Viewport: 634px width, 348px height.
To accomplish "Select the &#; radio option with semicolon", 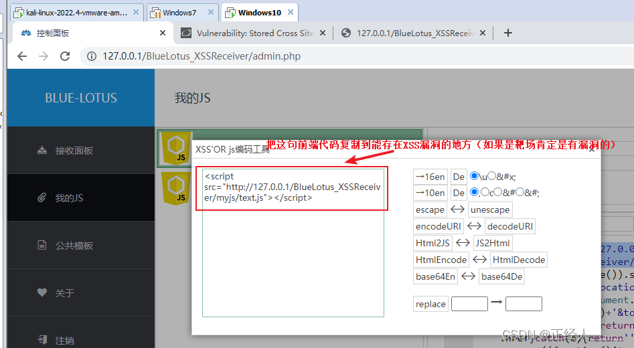I will (x=520, y=192).
